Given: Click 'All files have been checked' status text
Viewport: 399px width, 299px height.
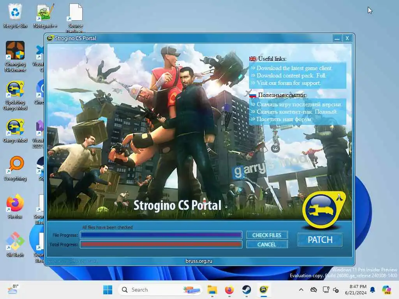Looking at the screenshot, I should (108, 227).
